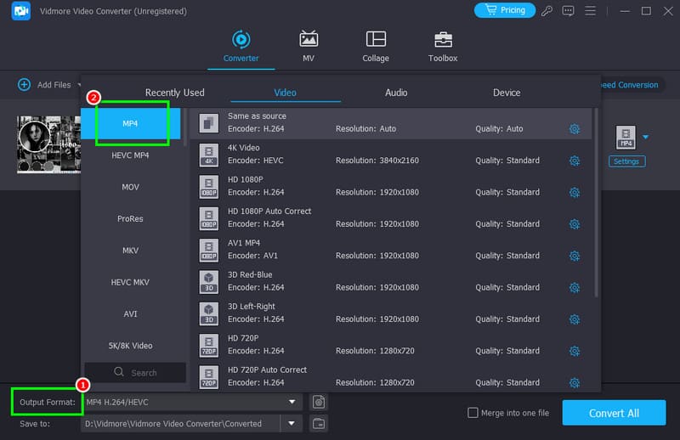Image resolution: width=680 pixels, height=440 pixels.
Task: Click the 4K Video preset icon
Action: coord(208,155)
